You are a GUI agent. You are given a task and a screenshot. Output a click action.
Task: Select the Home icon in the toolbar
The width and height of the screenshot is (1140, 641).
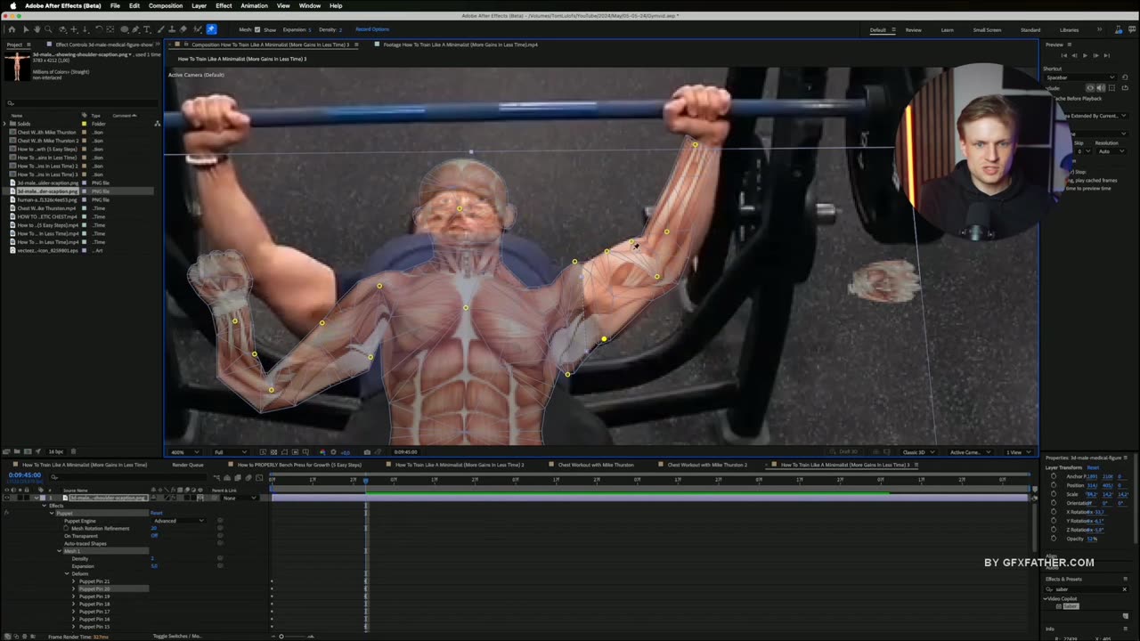tap(12, 29)
